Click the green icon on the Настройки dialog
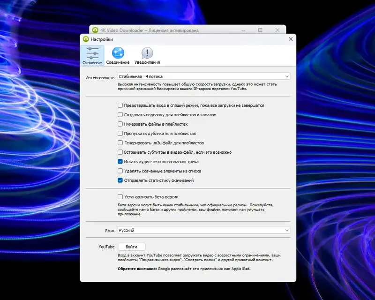The image size is (375, 300). pyautogui.click(x=86, y=39)
